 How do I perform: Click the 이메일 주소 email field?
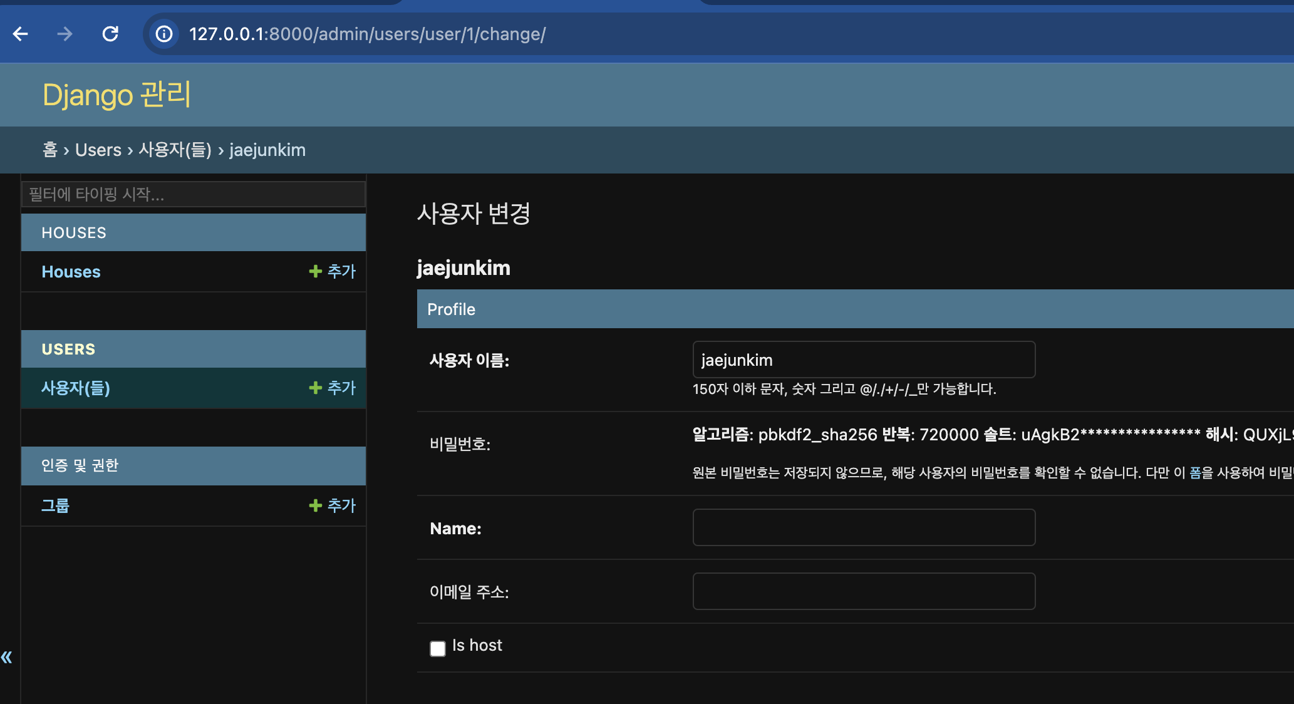click(863, 591)
